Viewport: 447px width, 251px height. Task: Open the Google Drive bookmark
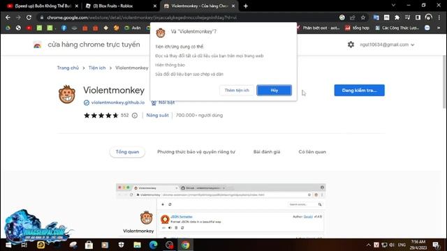8,28
